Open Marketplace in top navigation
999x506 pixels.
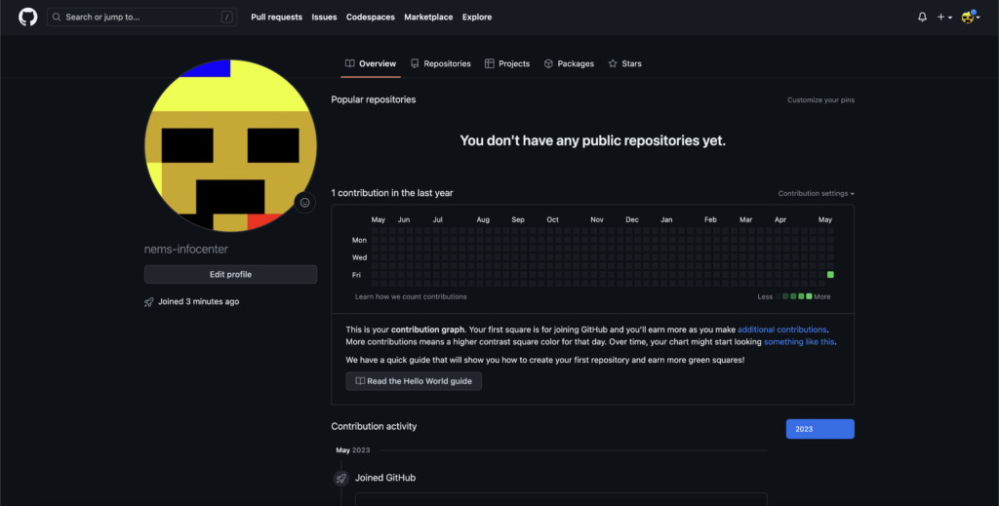click(x=428, y=18)
